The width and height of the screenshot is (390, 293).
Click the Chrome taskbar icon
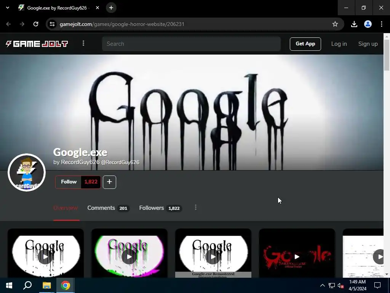66,285
